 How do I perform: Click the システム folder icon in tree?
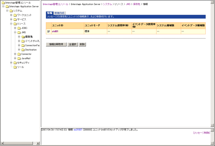11,11
